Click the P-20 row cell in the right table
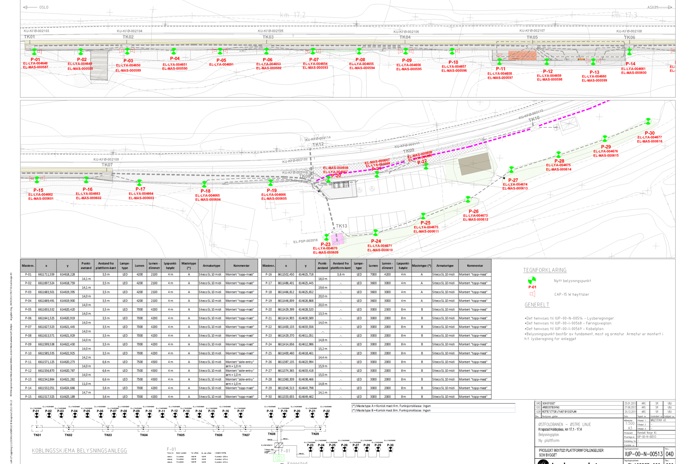The height and width of the screenshot is (464, 696). click(x=269, y=309)
